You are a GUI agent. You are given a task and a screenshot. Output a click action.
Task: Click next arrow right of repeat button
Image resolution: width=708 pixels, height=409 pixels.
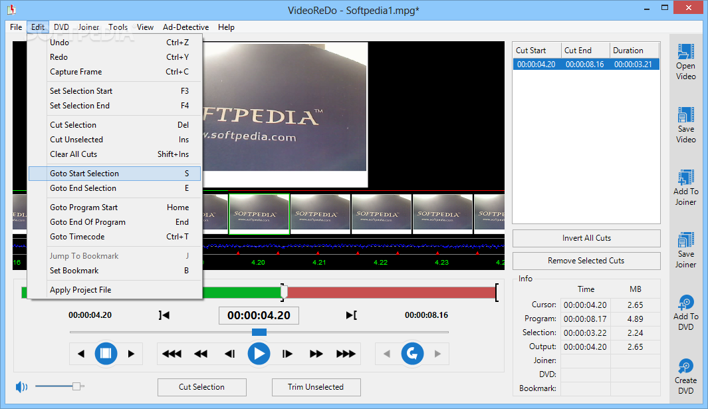pos(437,354)
